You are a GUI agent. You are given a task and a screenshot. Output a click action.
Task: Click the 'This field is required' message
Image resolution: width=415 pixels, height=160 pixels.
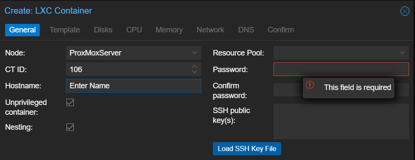click(358, 87)
